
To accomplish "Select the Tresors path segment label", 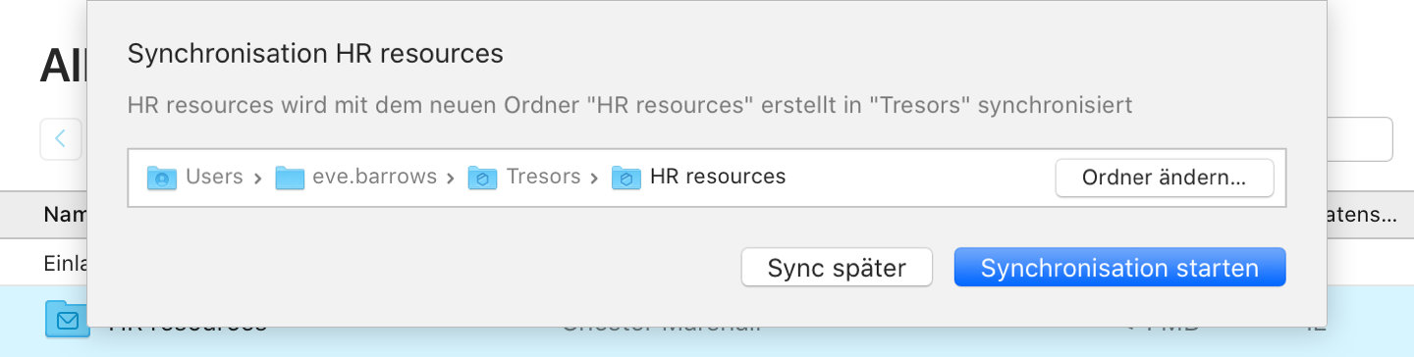I will [x=543, y=177].
